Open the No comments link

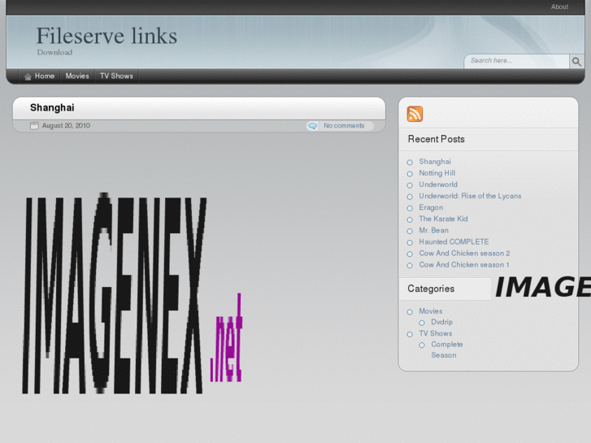click(x=344, y=125)
